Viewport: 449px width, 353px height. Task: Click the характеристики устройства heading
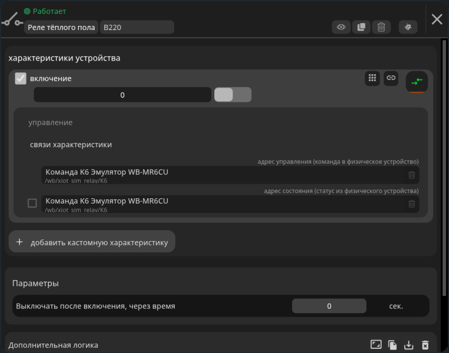(x=64, y=58)
